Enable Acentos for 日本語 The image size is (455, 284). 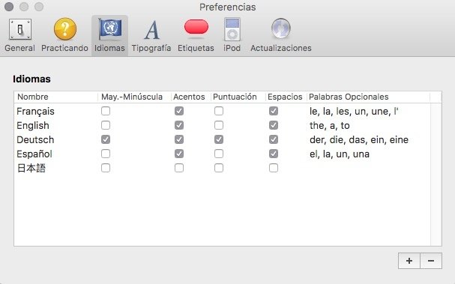coord(179,168)
